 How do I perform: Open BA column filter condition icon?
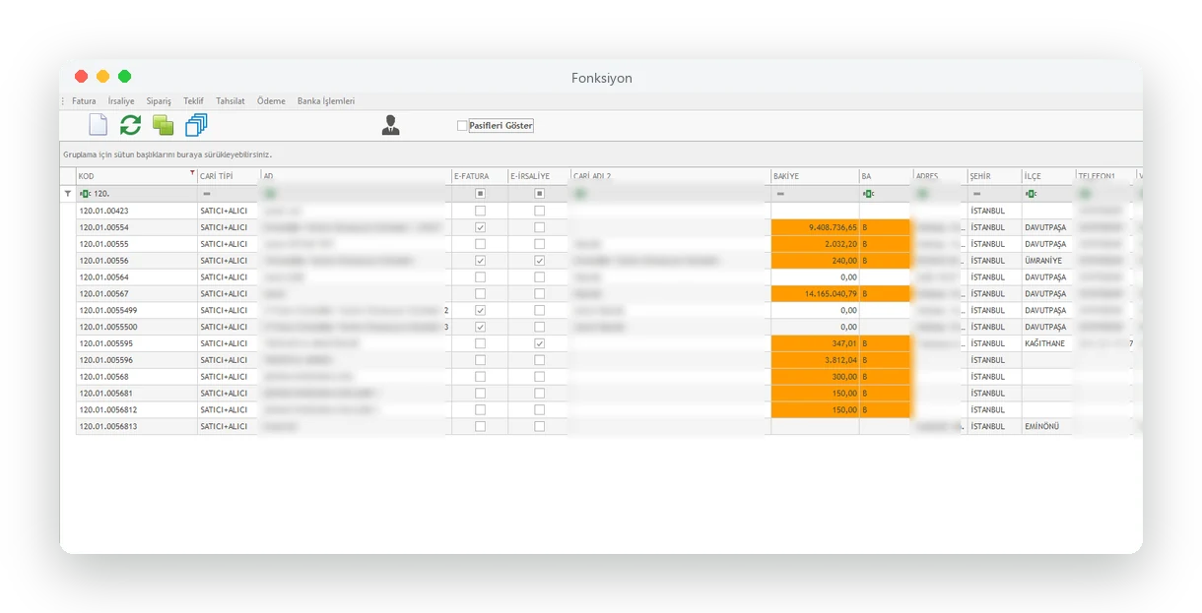868,194
